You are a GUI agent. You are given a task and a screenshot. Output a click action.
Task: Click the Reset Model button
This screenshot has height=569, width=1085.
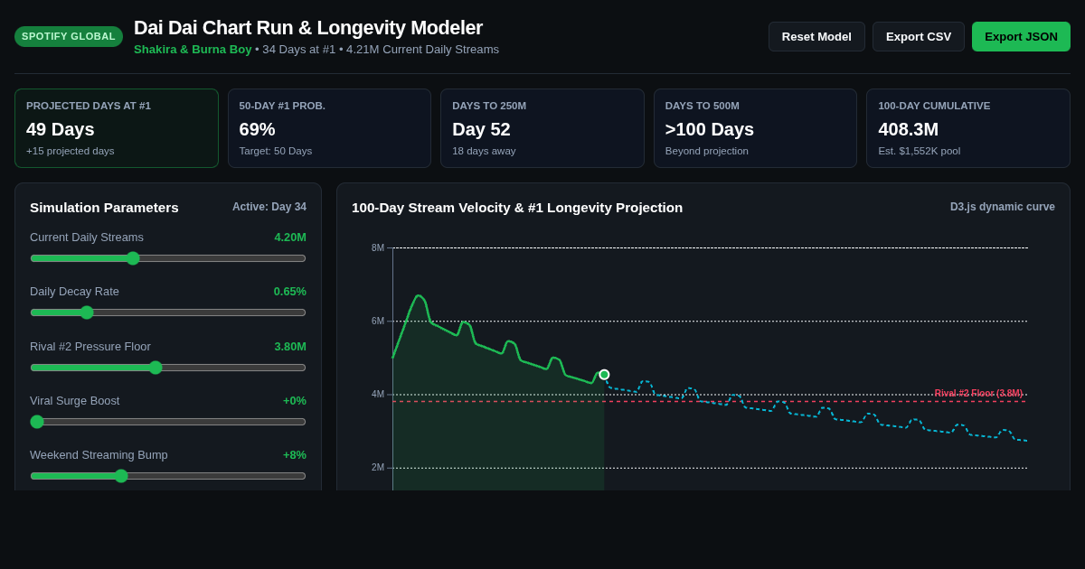click(x=816, y=36)
